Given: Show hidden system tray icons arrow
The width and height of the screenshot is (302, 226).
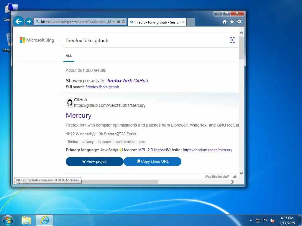Looking at the screenshot, I should 251,220.
